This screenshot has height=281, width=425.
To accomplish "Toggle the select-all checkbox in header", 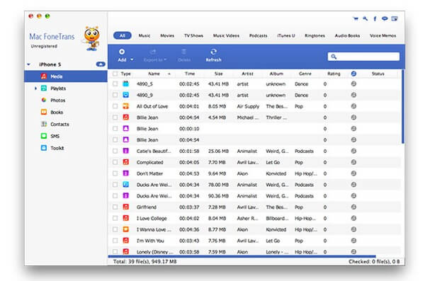I will click(x=115, y=74).
